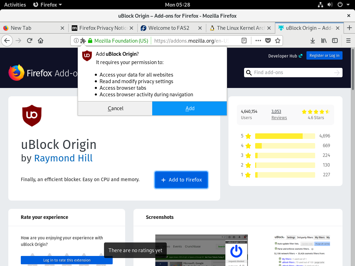Switch to Firefox Privacy Notice tab
The width and height of the screenshot is (355, 266).
[103, 28]
